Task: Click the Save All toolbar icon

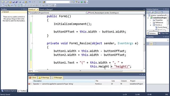Action: (16, 2)
